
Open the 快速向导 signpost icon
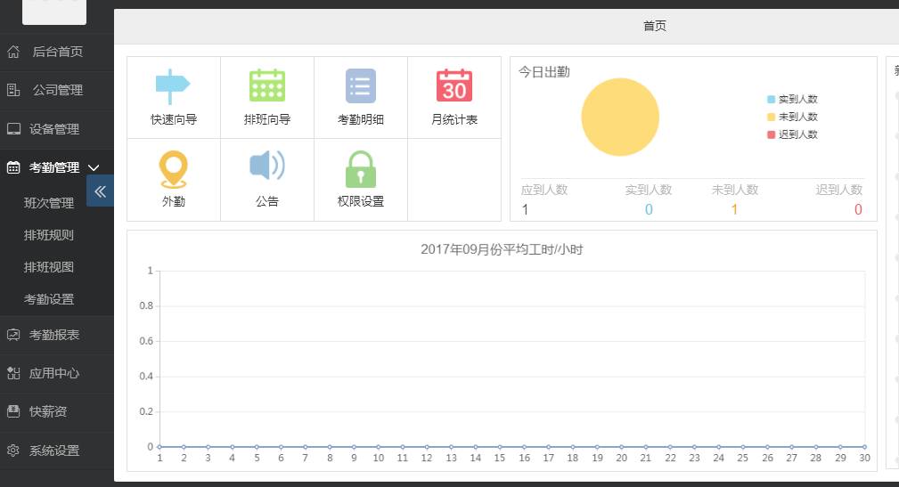tap(173, 86)
